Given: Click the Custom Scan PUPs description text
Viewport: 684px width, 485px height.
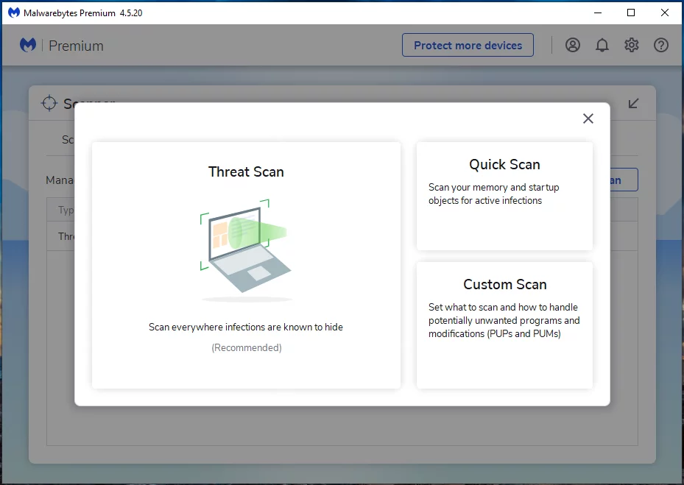Looking at the screenshot, I should 504,320.
